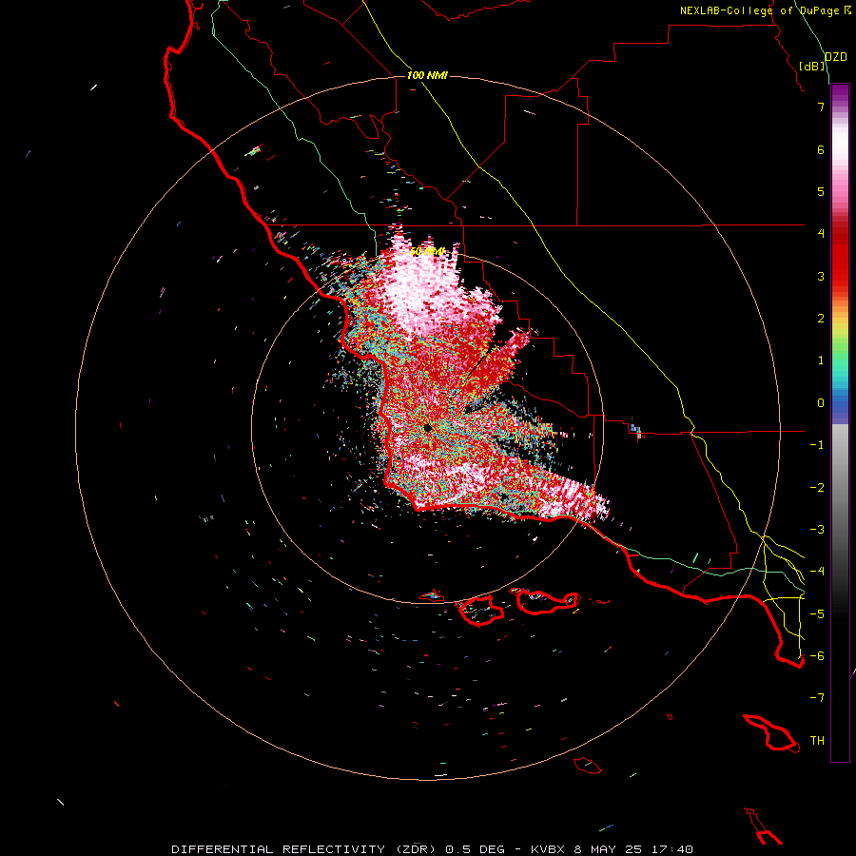Click scale value -4 on the legend
This screenshot has width=856, height=856.
pyautogui.click(x=817, y=572)
